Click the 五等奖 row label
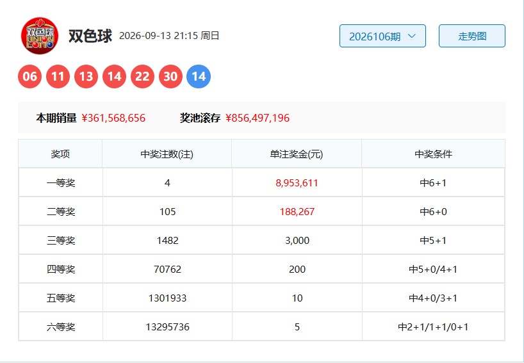The image size is (524, 363). pos(61,298)
